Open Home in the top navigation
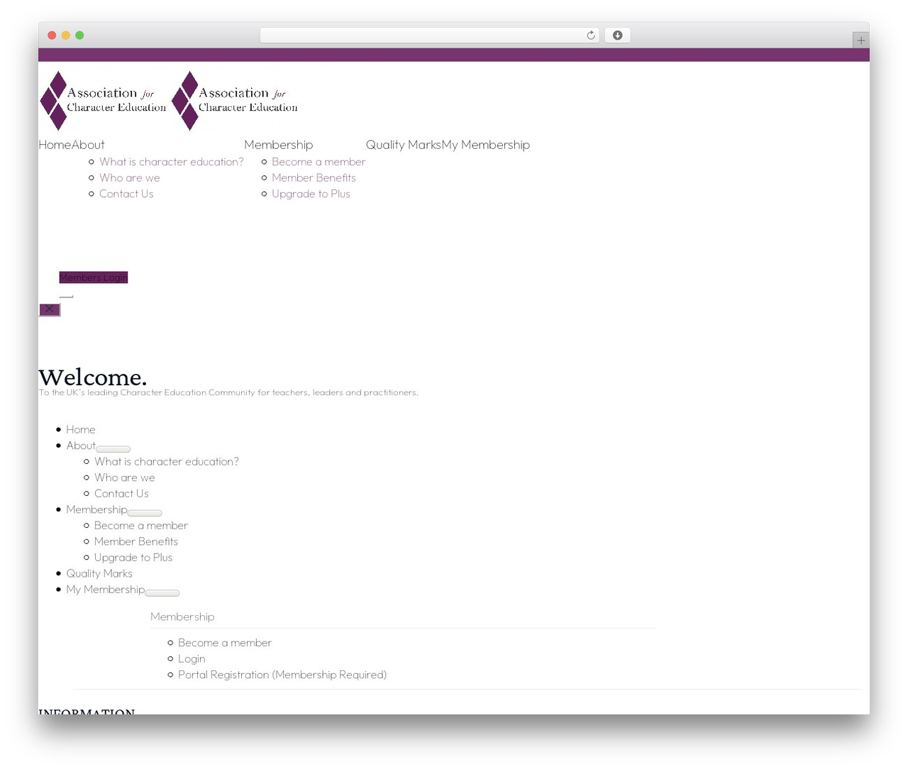This screenshot has height=769, width=908. click(x=55, y=145)
